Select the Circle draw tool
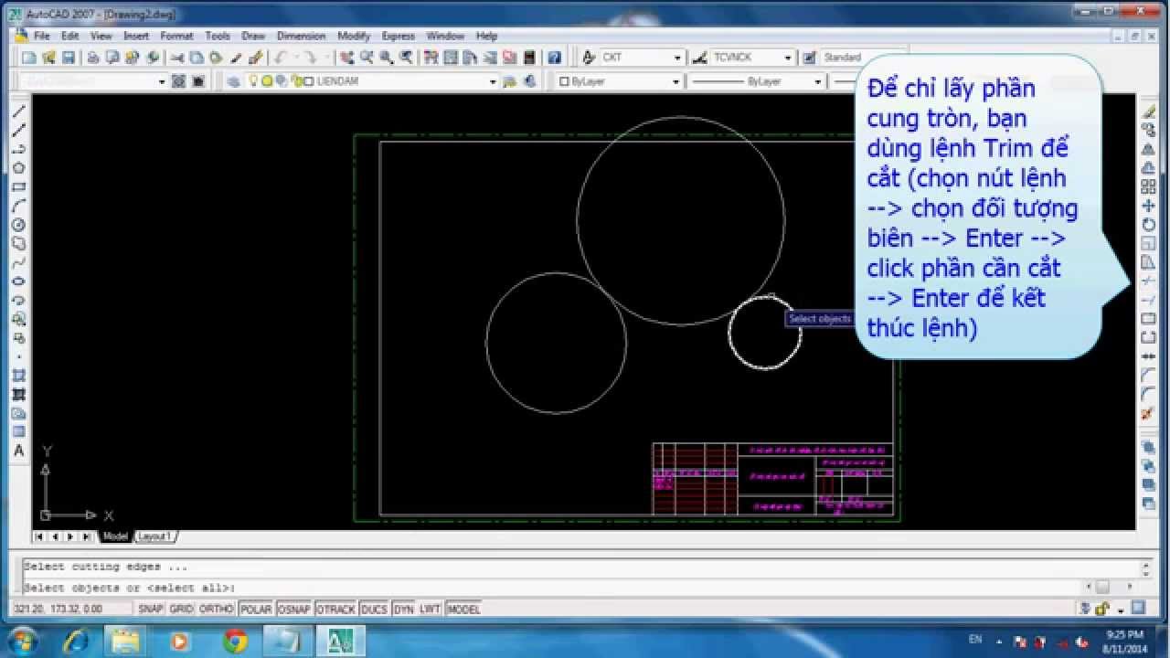The height and width of the screenshot is (658, 1170). [x=18, y=225]
